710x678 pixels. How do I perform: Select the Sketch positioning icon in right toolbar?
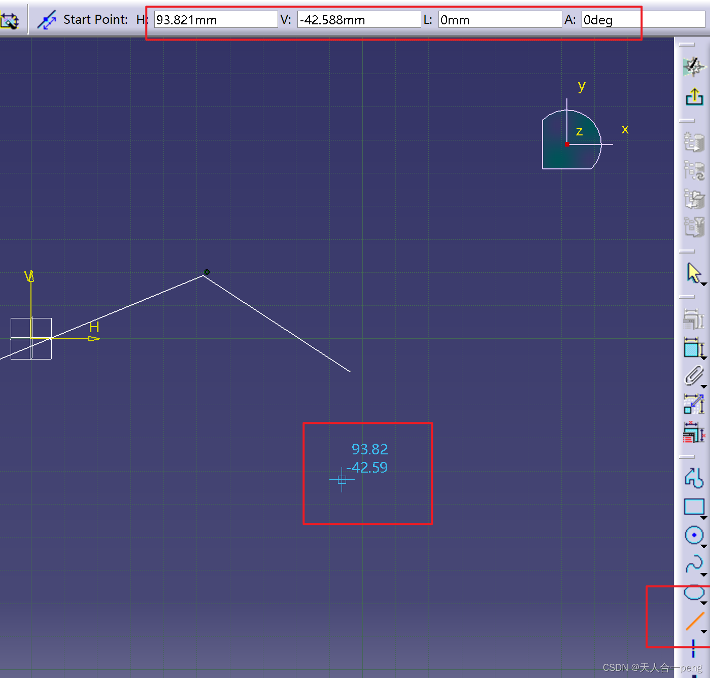pos(694,66)
